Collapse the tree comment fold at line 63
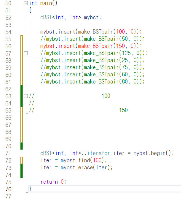 coord(26,96)
